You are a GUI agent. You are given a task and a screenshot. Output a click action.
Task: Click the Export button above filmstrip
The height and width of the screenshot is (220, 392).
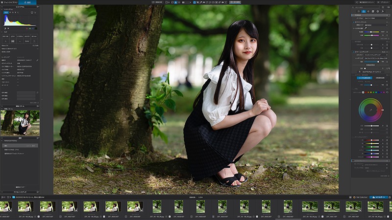[x=379, y=197]
